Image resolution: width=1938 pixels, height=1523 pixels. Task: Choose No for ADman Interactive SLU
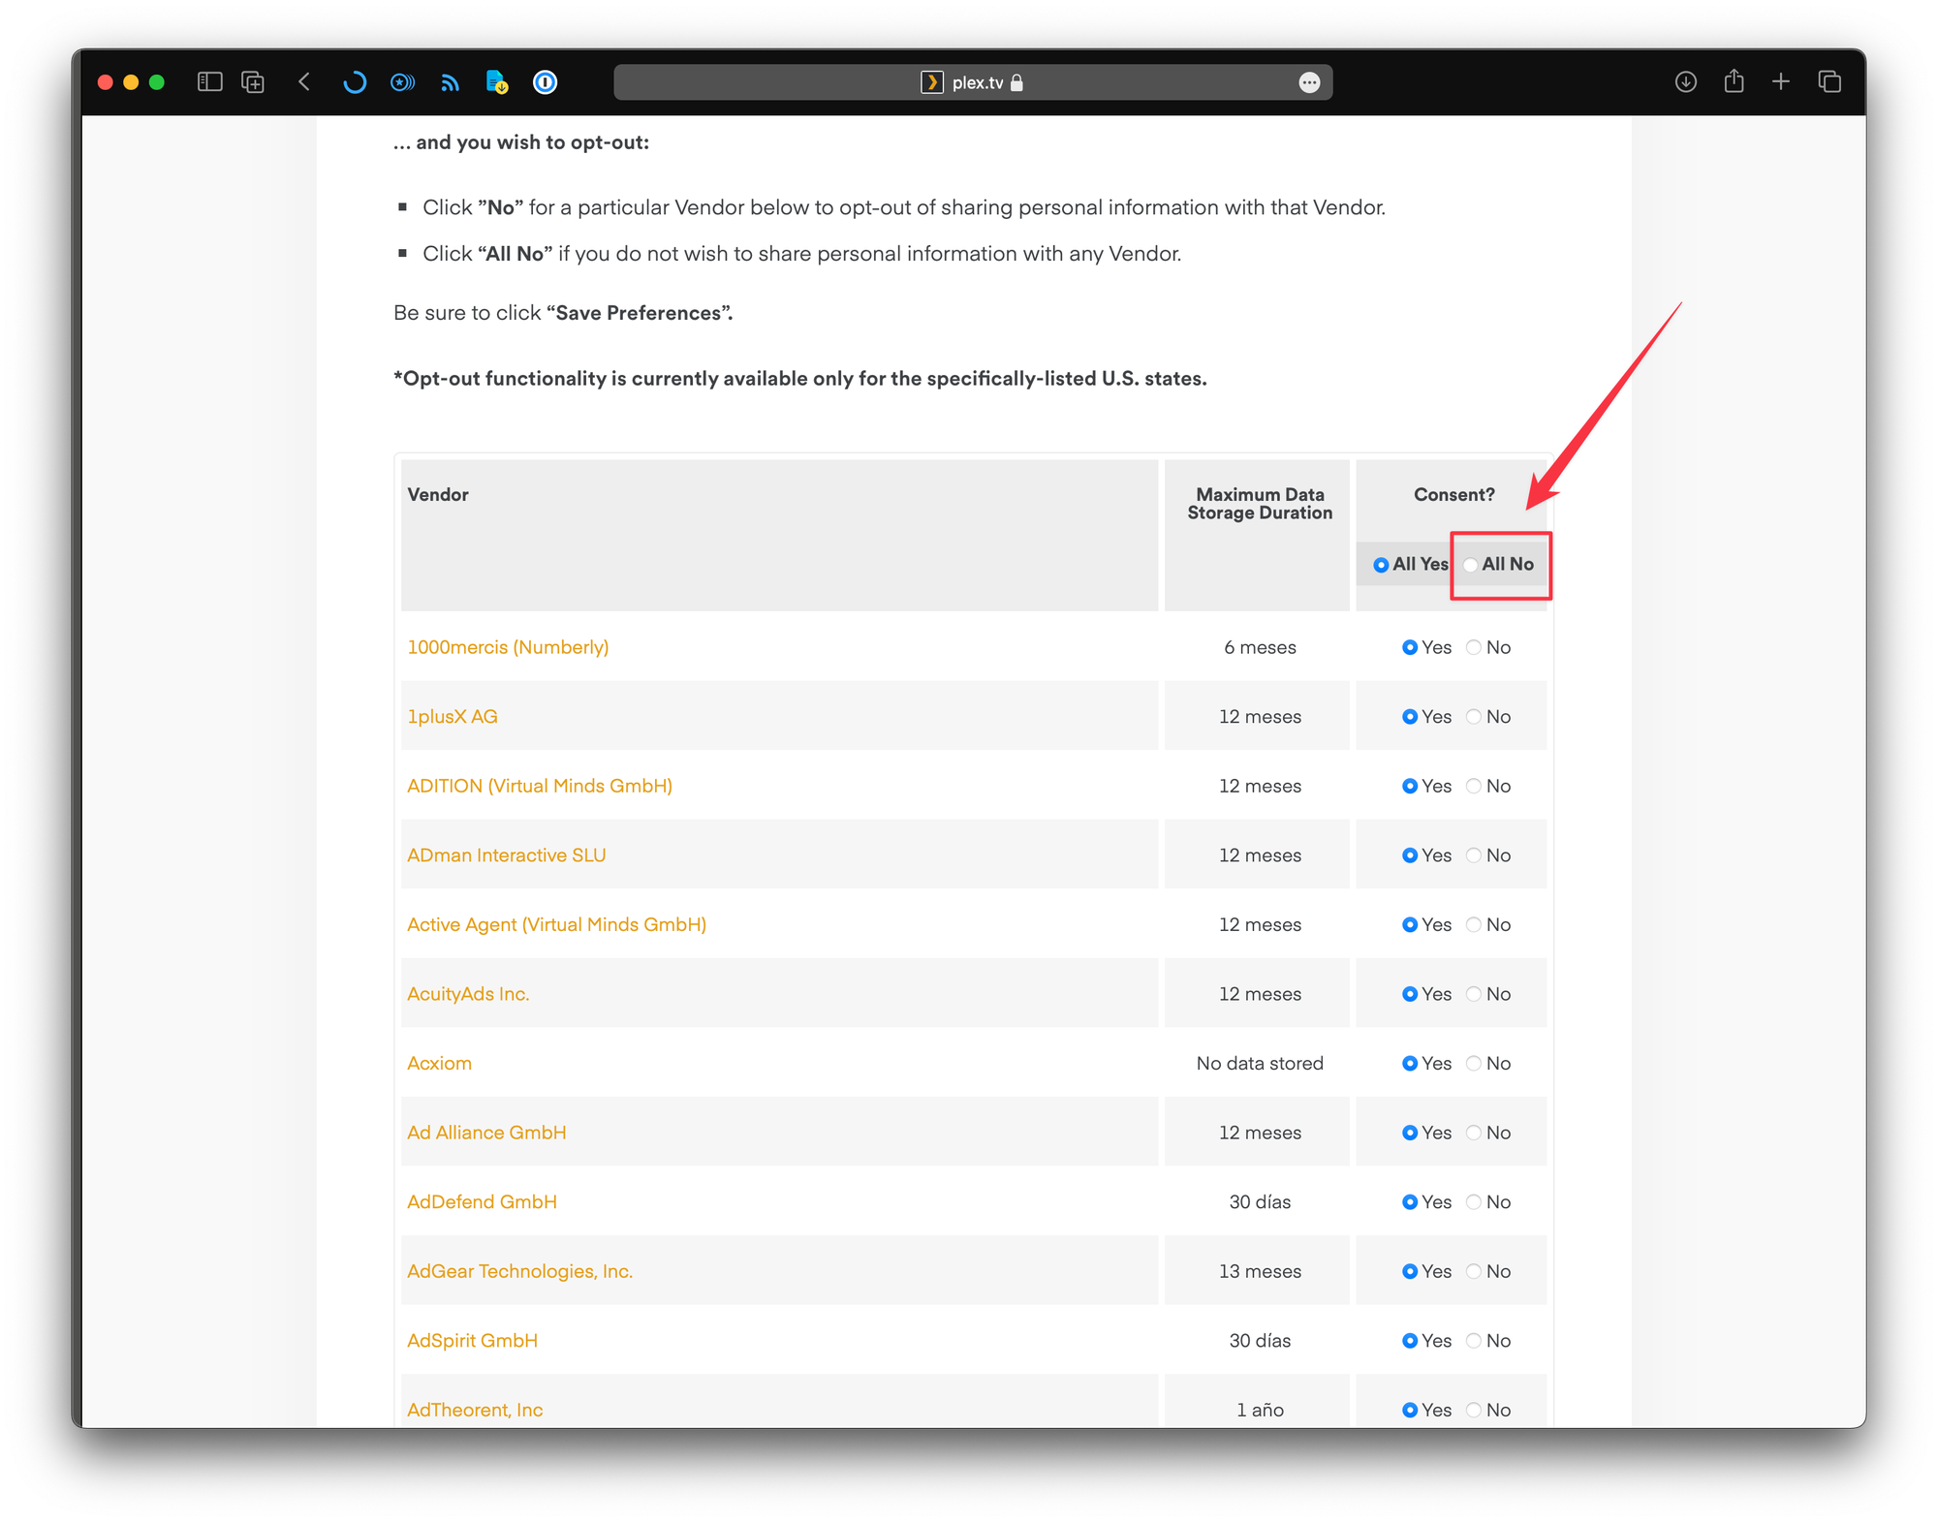point(1474,855)
